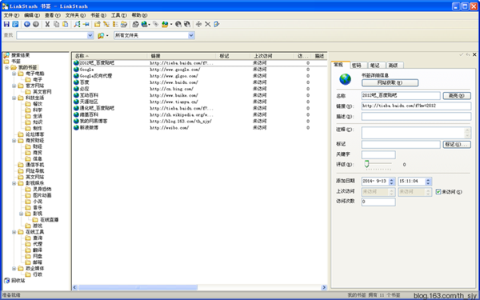This screenshot has height=300, width=480.
Task: Sort the list by the 上次访问 column header
Action: [272, 56]
